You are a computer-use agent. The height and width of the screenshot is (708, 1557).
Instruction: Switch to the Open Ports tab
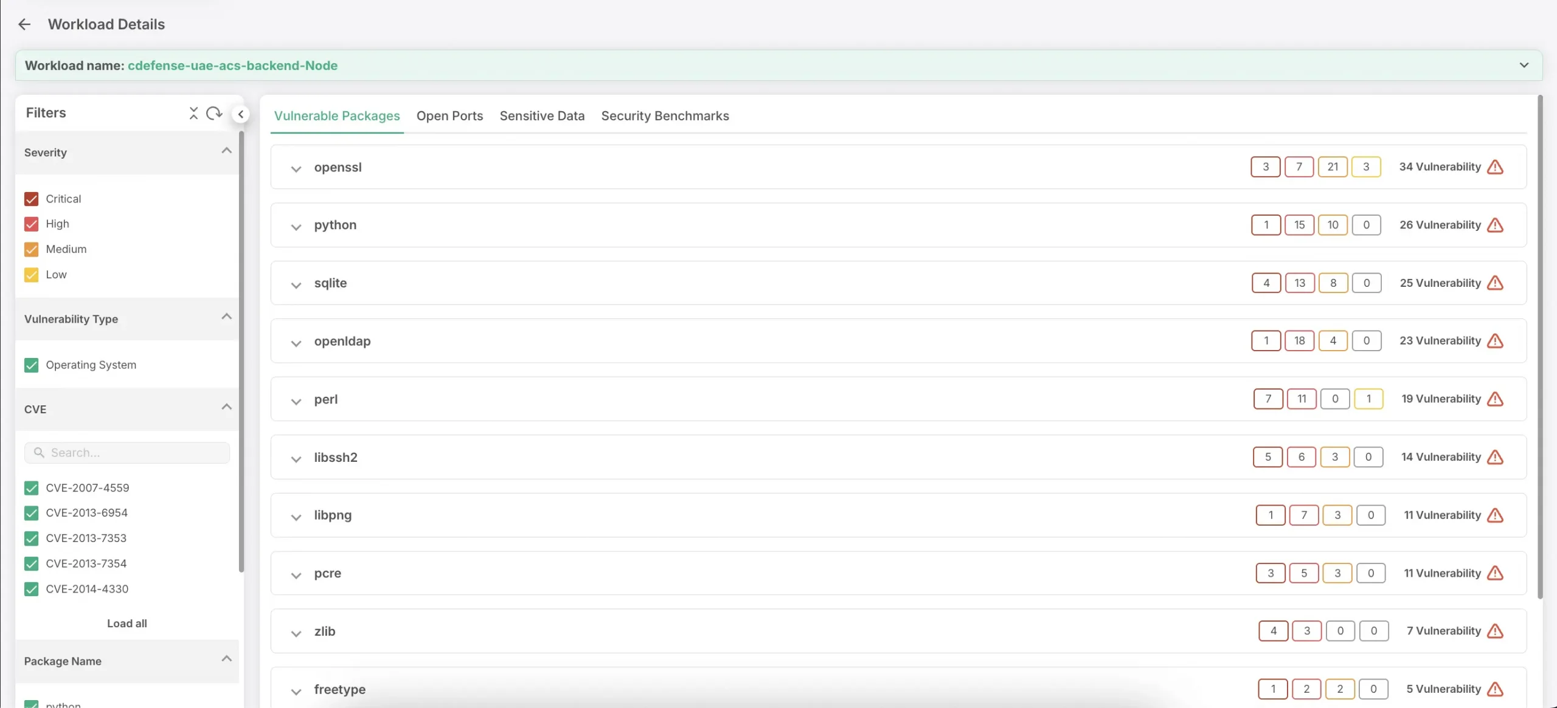pyautogui.click(x=450, y=116)
